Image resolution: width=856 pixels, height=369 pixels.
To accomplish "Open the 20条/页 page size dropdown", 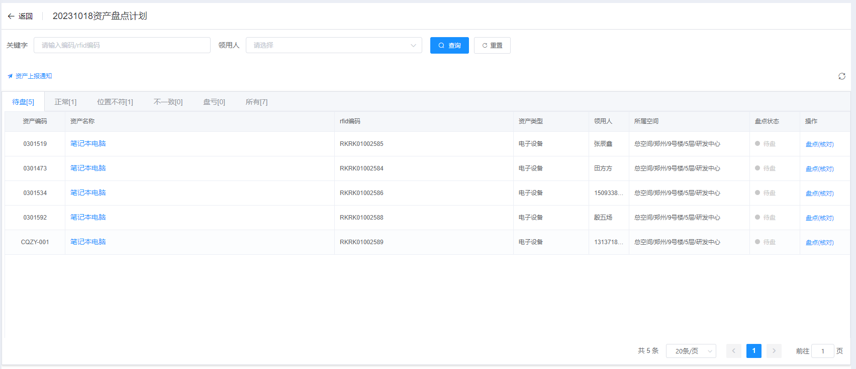I will (x=691, y=351).
